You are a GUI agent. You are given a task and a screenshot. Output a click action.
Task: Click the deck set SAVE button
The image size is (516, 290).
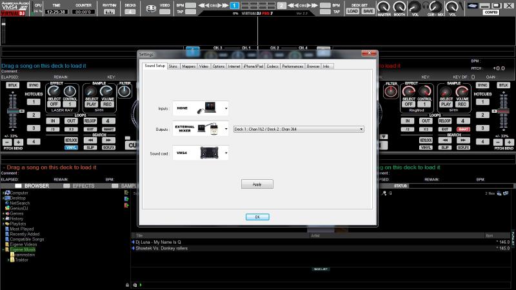368,11
